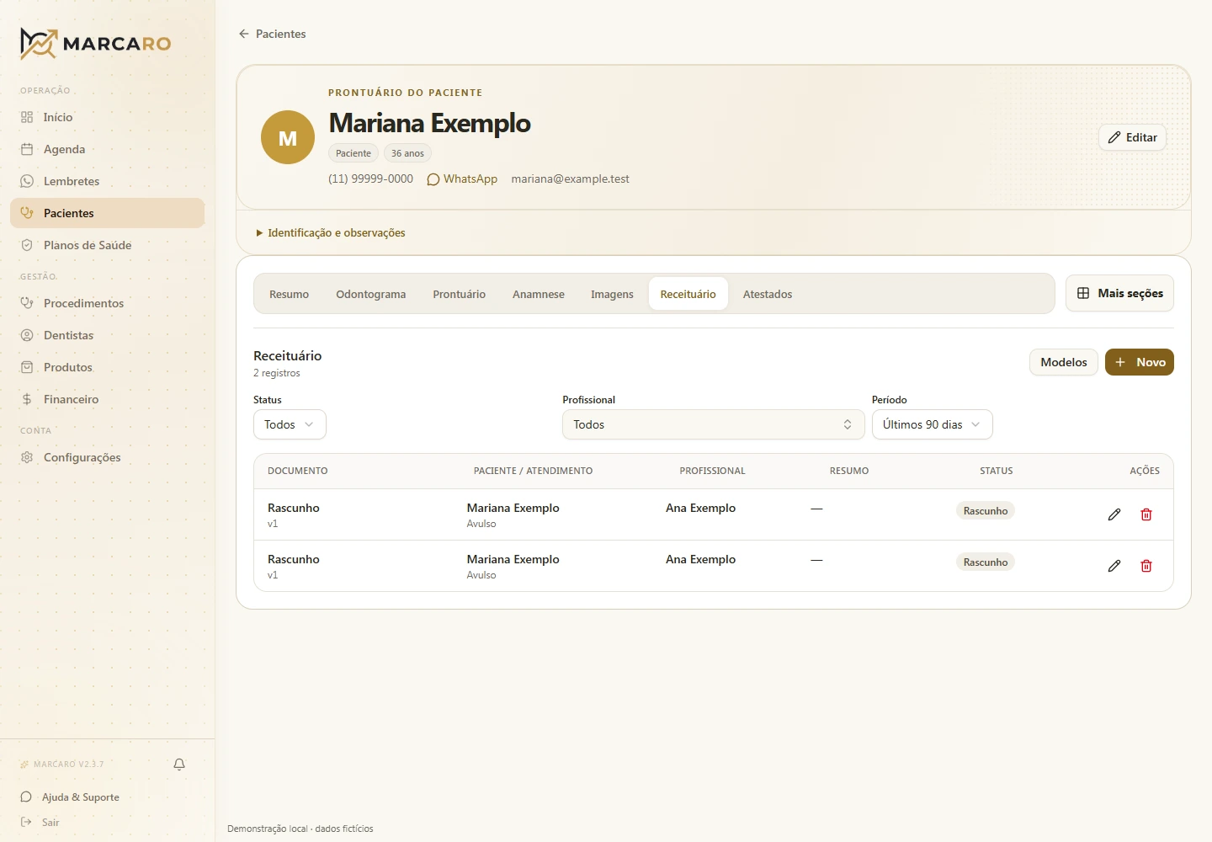
Task: Open Dentistas in sidebar
Action: (x=107, y=335)
